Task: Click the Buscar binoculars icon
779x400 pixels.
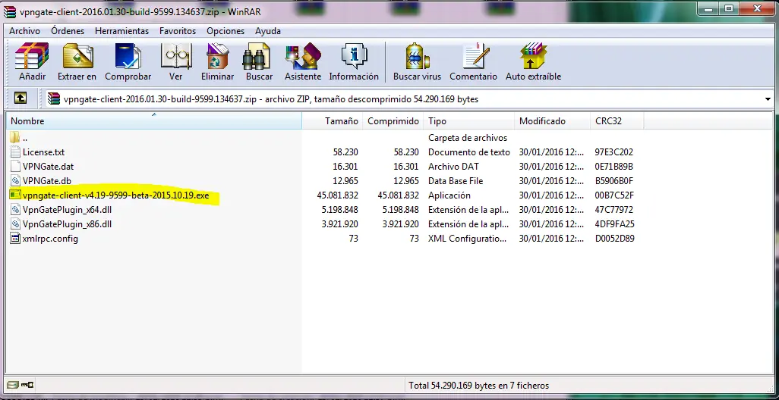Action: tap(257, 56)
